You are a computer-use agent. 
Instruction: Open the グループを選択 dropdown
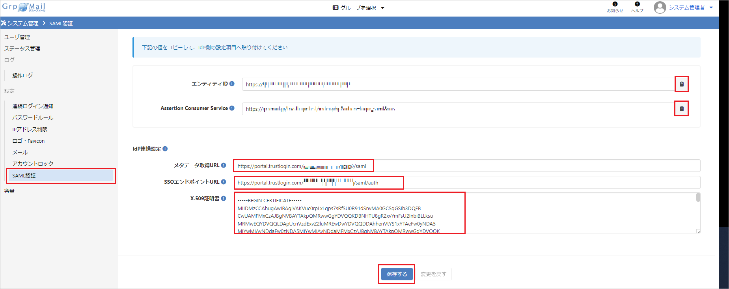coord(358,7)
